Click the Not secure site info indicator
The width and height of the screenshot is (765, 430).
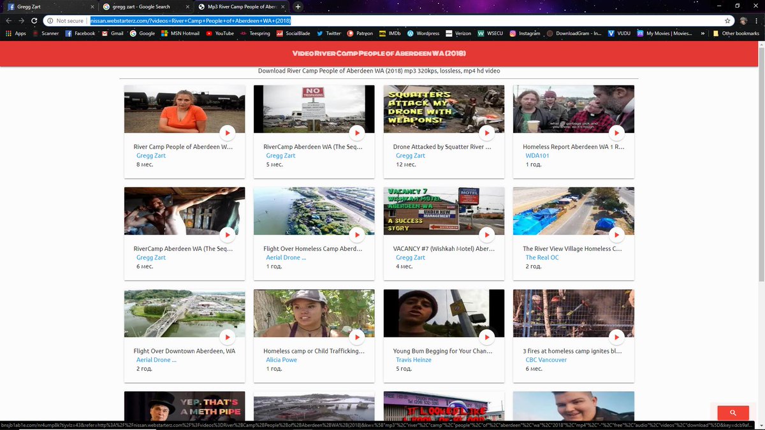pyautogui.click(x=65, y=21)
